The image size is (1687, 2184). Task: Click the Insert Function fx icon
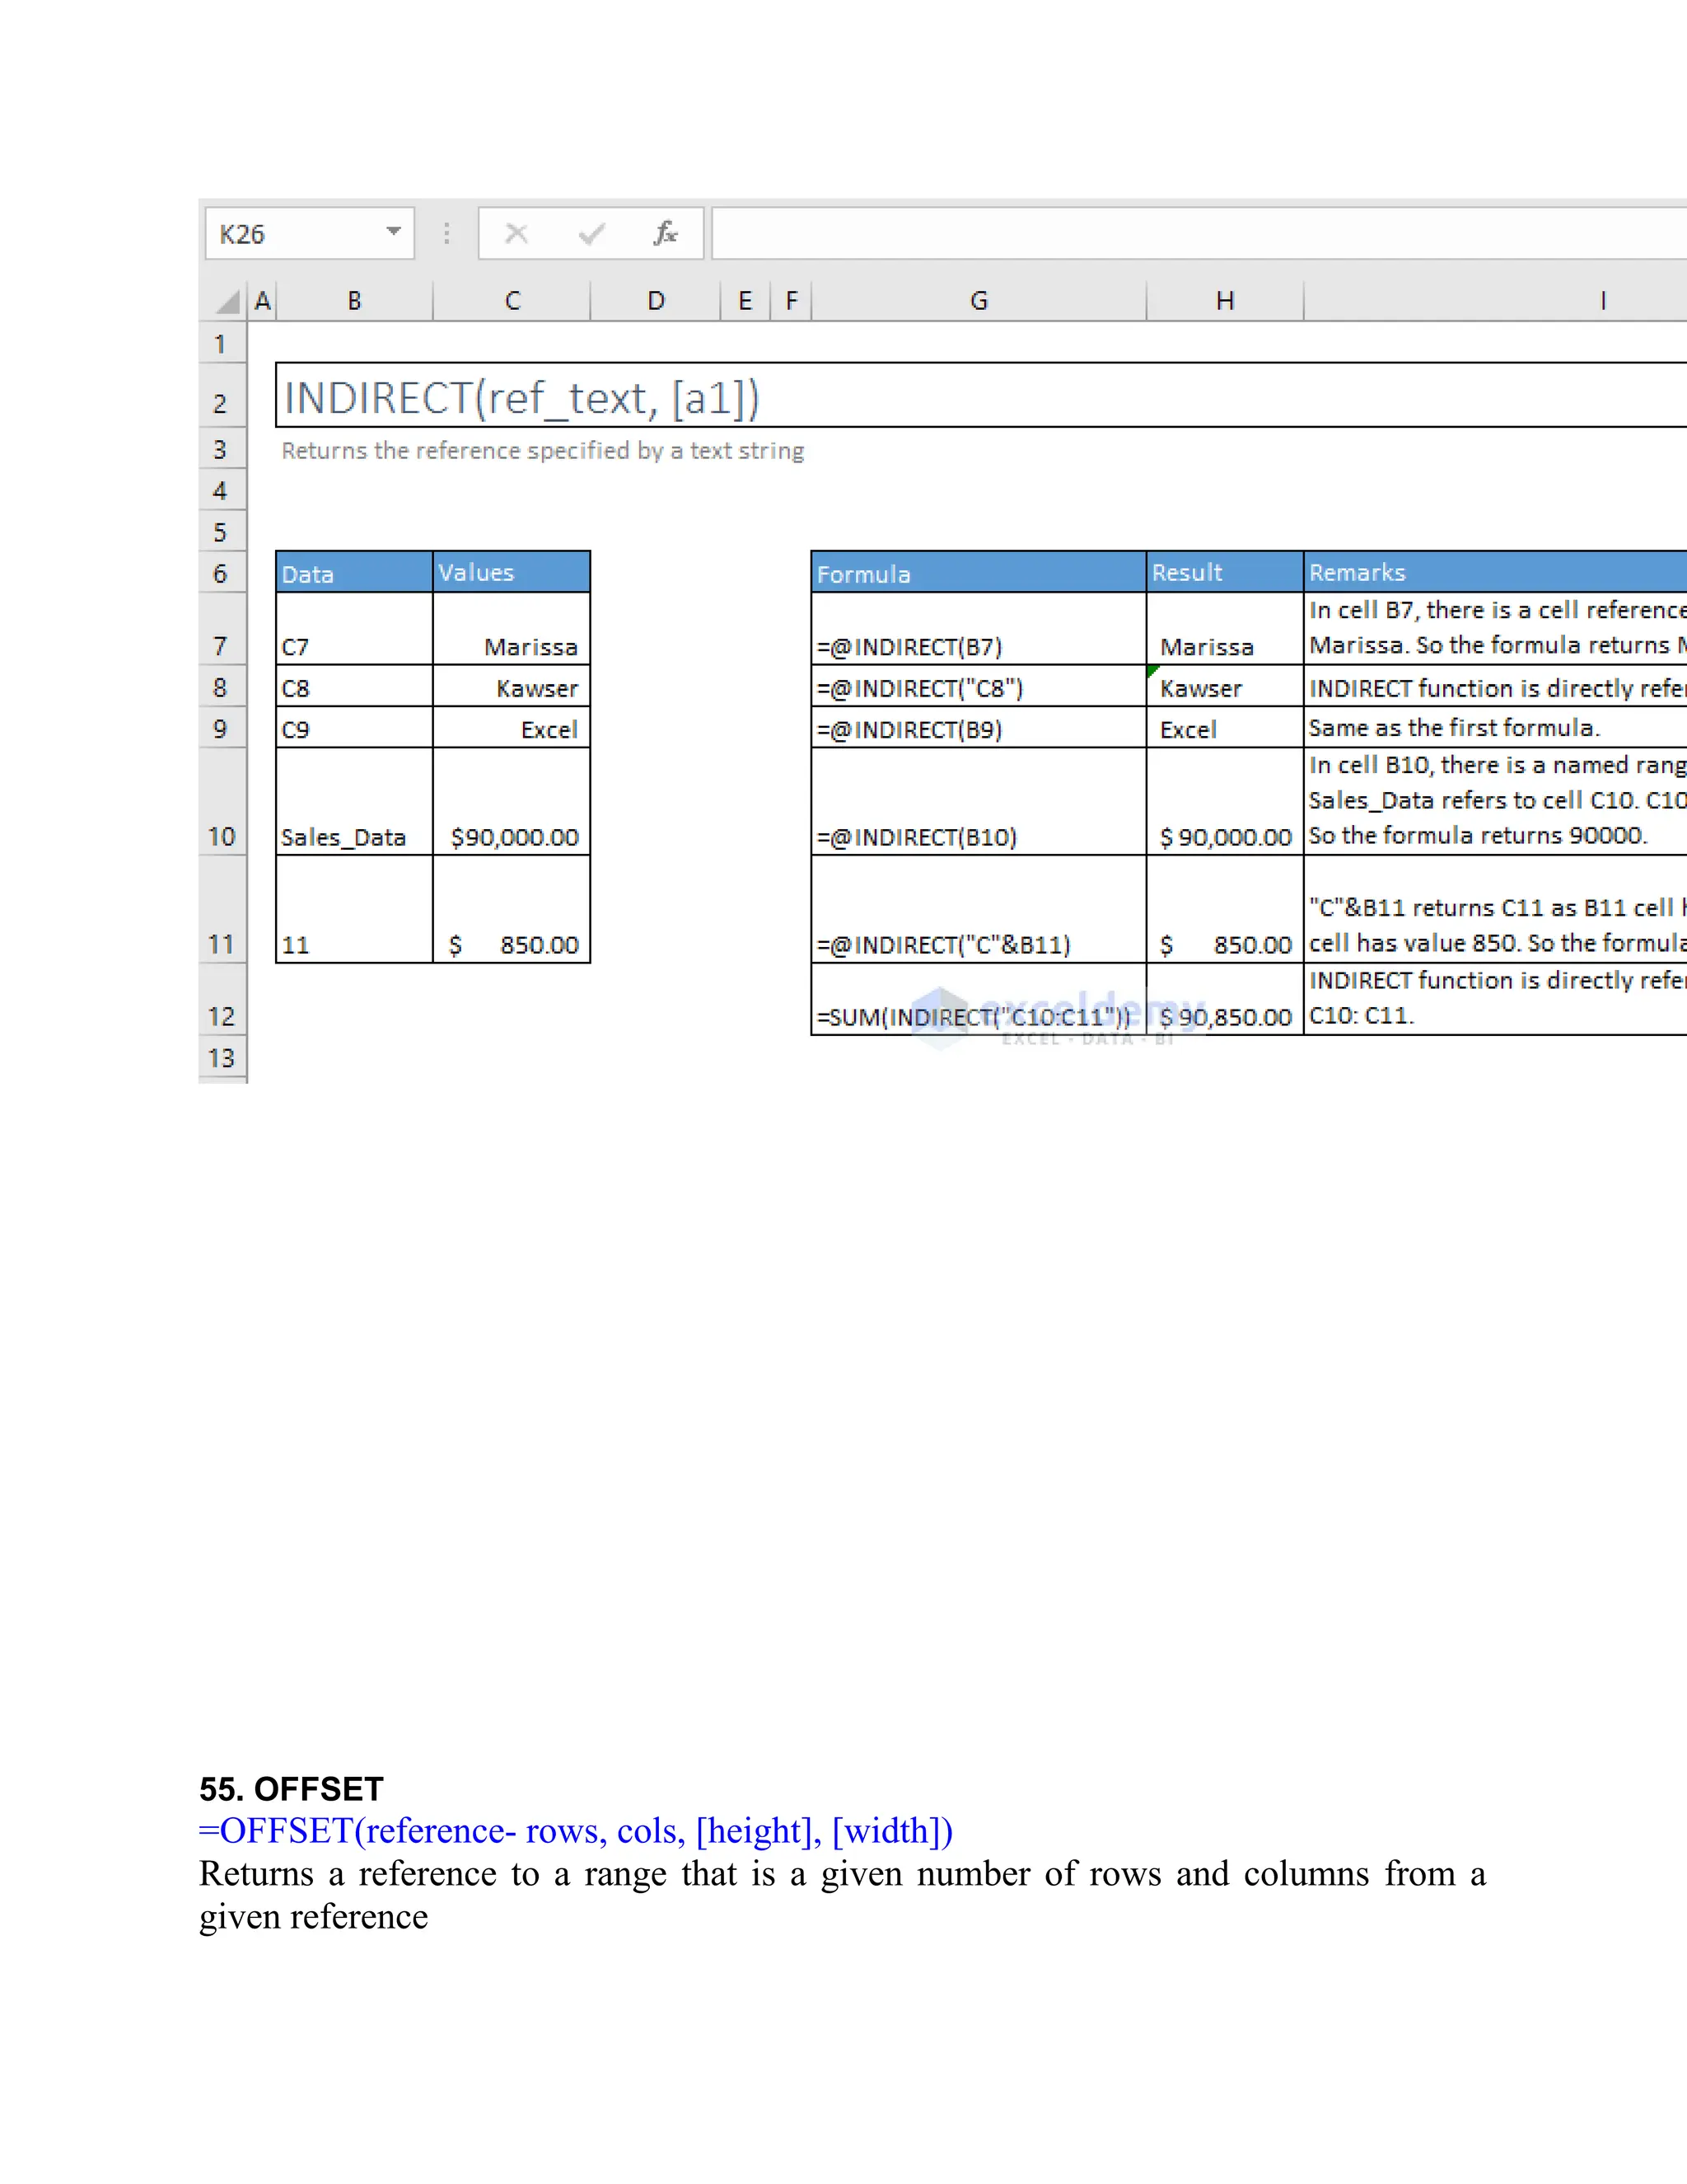pos(666,233)
